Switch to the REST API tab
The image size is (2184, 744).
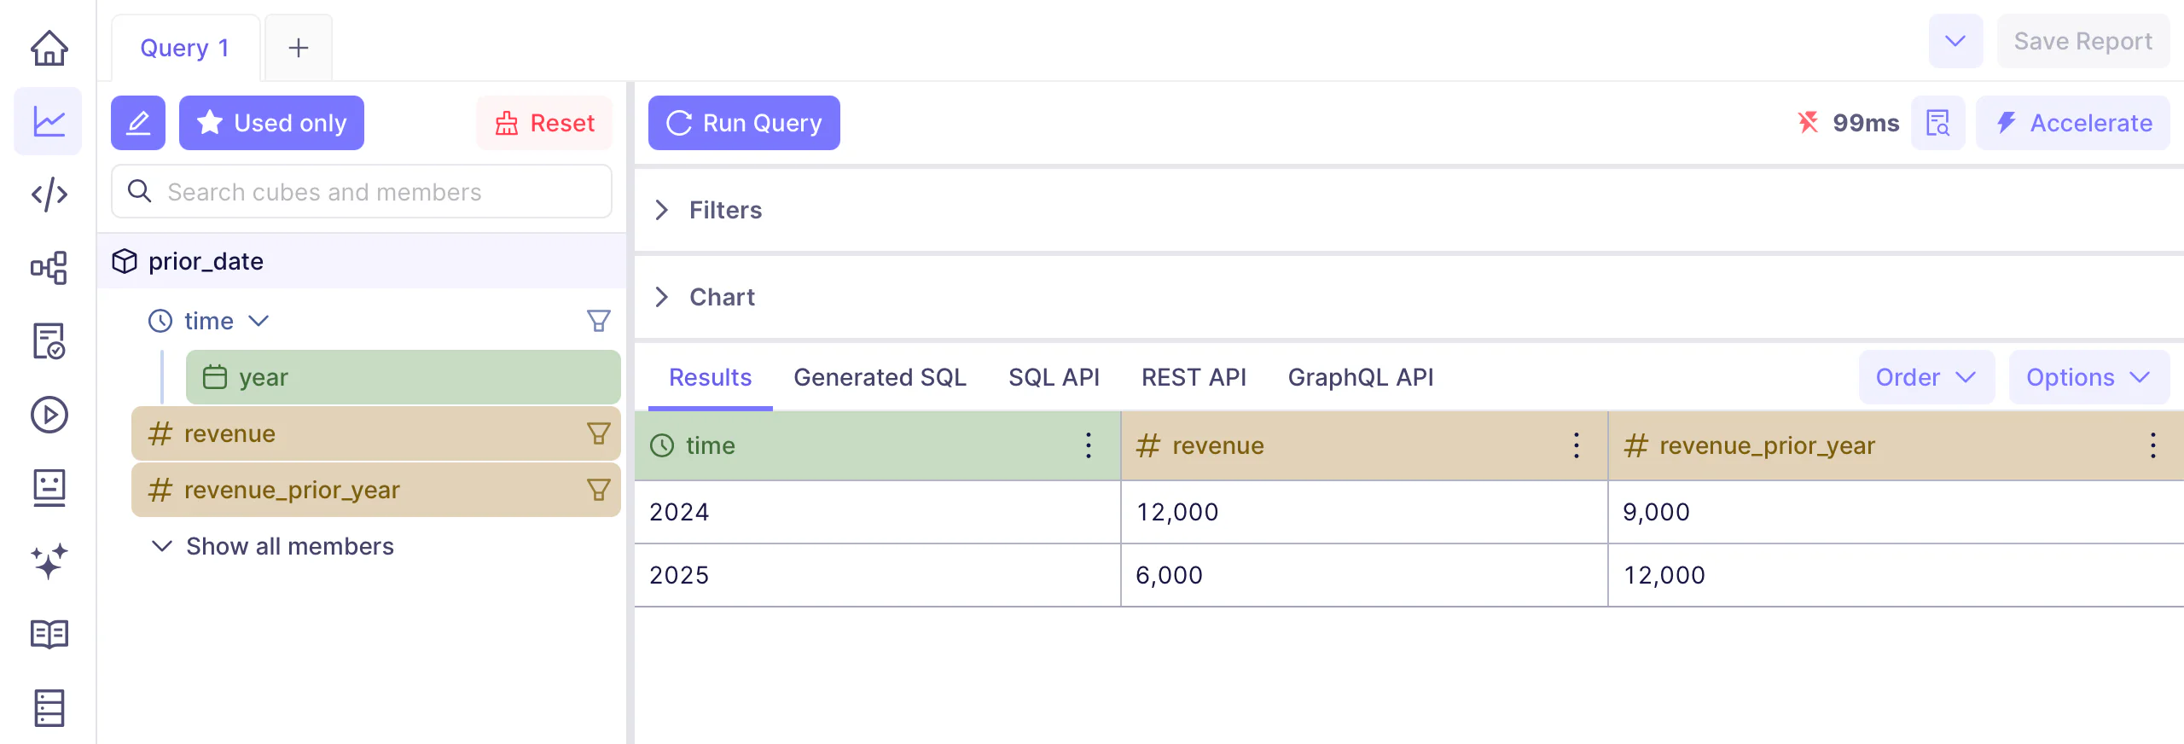(x=1194, y=377)
